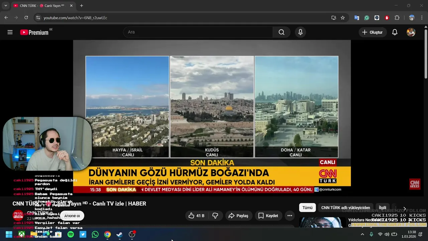Open Spotify from the taskbar
This screenshot has height=241, width=428.
(71, 235)
